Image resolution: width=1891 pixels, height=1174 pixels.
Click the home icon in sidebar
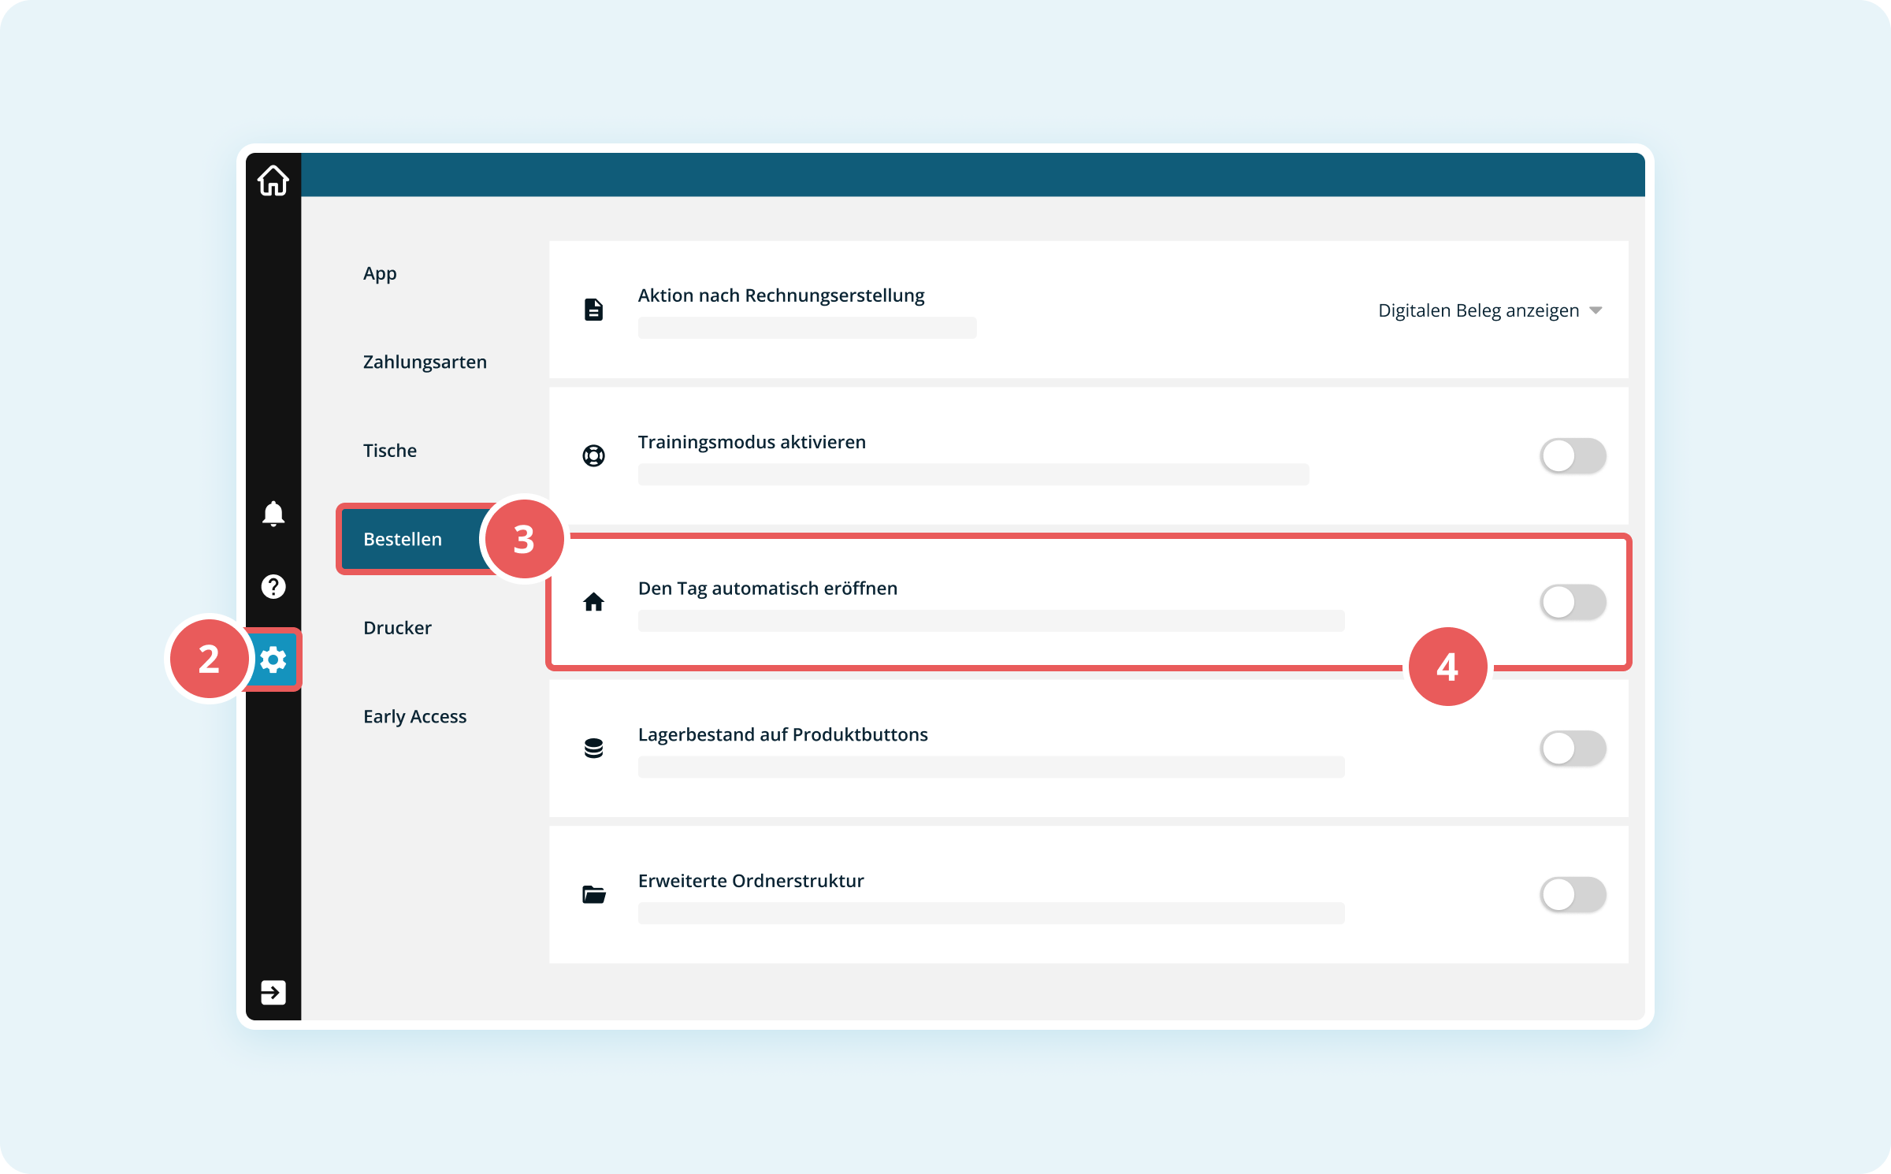[x=273, y=181]
